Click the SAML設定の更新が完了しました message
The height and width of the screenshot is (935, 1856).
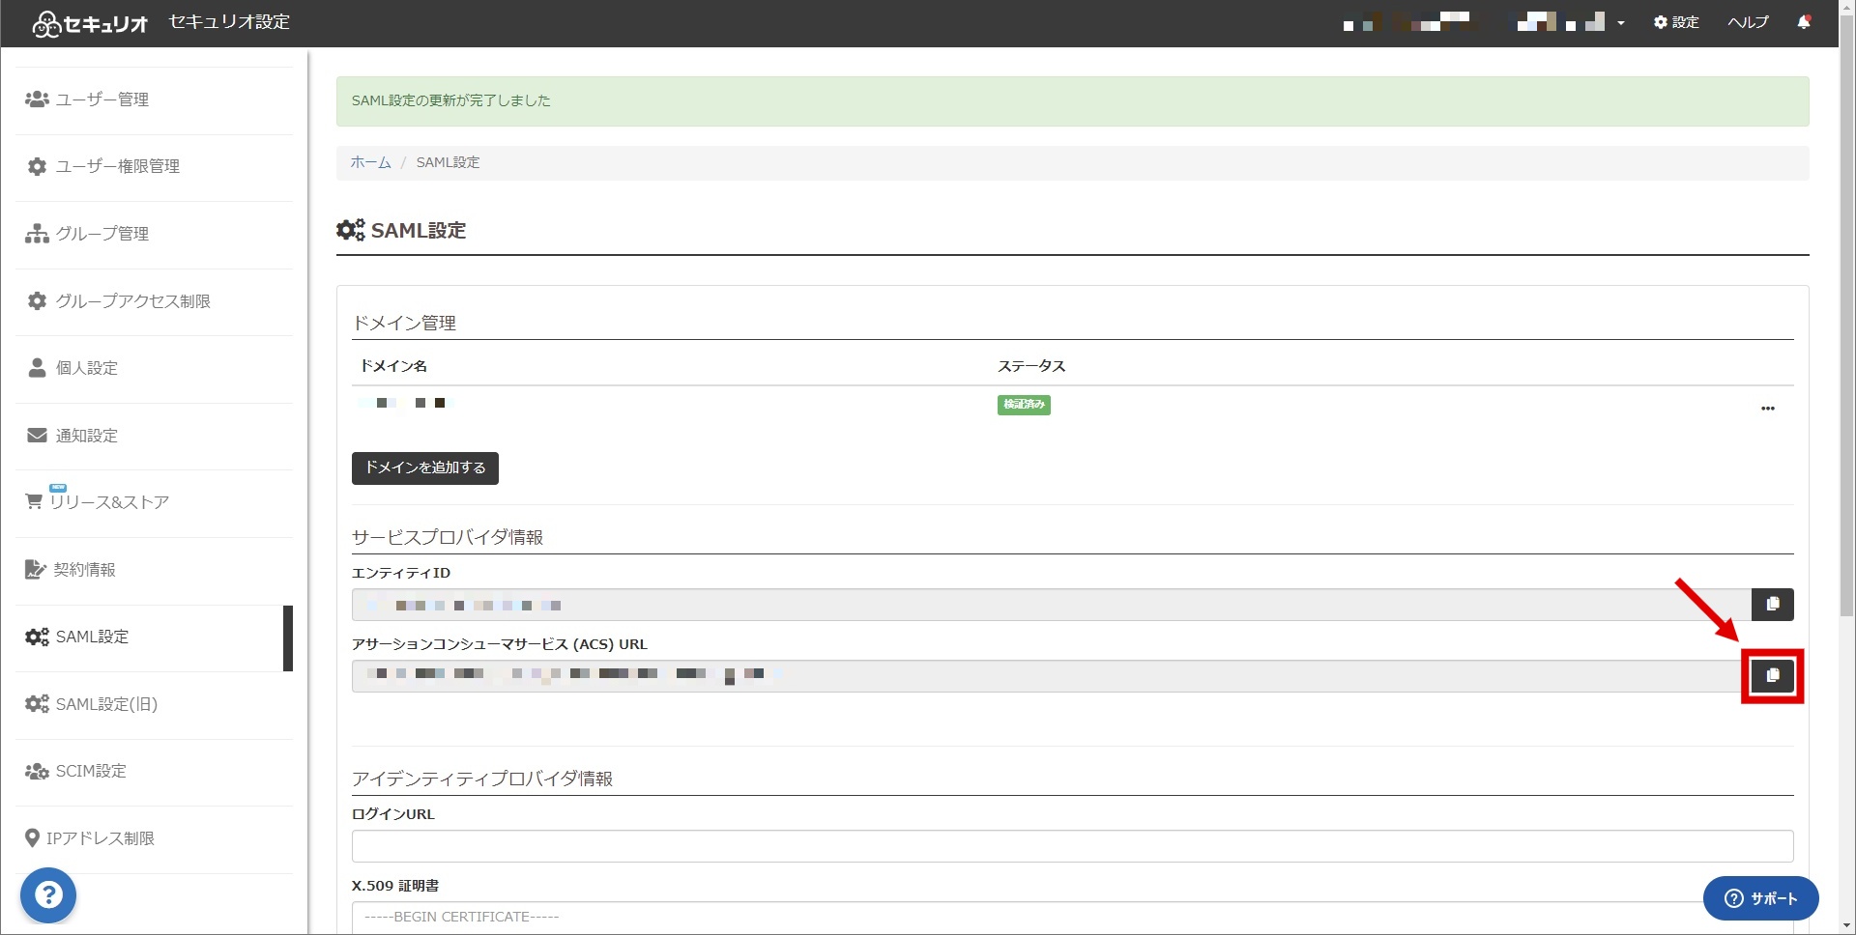[x=450, y=100]
